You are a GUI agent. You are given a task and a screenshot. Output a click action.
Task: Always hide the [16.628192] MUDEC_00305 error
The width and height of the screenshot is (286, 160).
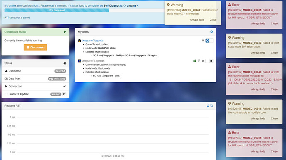coord(258,24)
